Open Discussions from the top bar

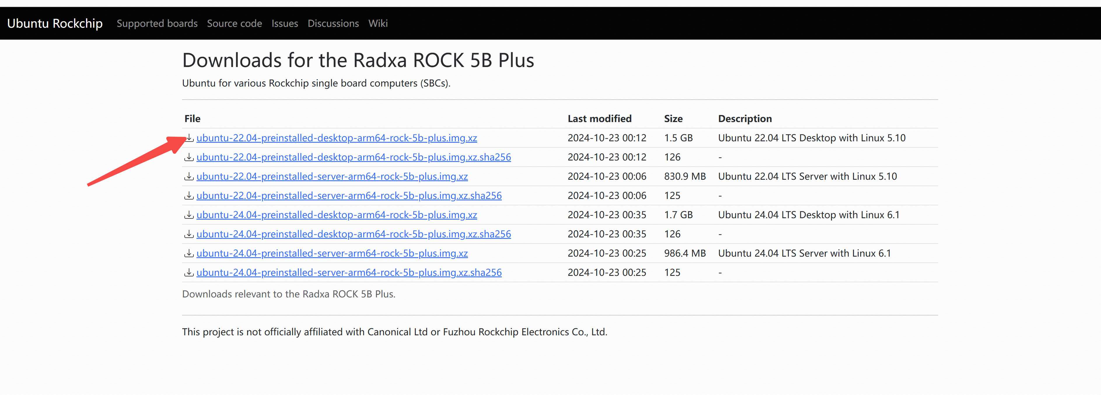(x=333, y=24)
